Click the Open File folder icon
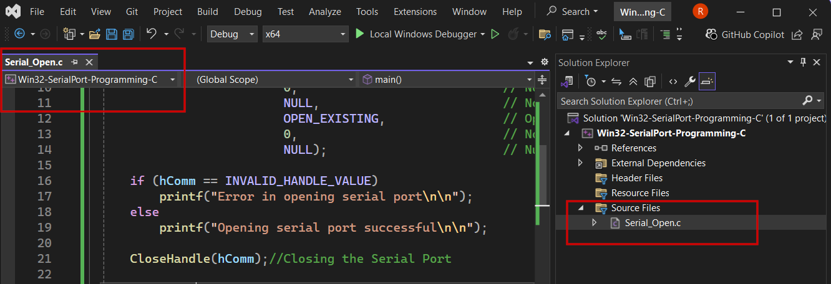 95,34
